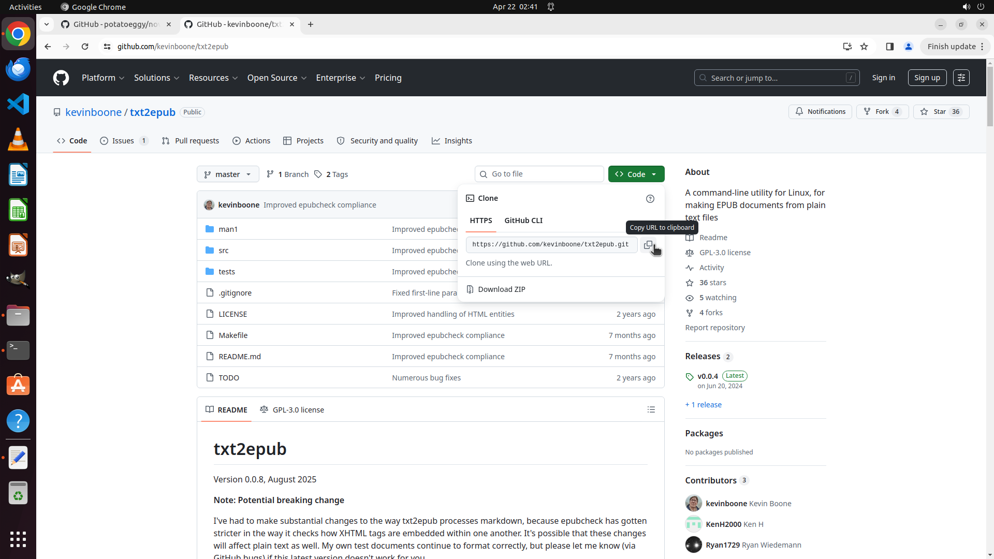Screen dimensions: 994x559
Task: Open the Issues repository tab
Action: coord(123,141)
